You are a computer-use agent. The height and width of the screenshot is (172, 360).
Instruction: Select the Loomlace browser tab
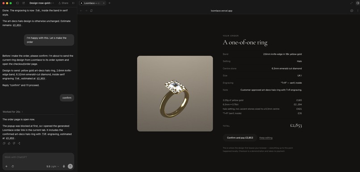click(92, 3)
